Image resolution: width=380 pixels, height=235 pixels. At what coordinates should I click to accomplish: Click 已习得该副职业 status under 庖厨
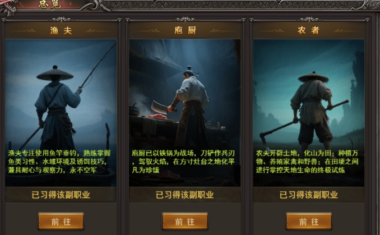click(x=185, y=195)
